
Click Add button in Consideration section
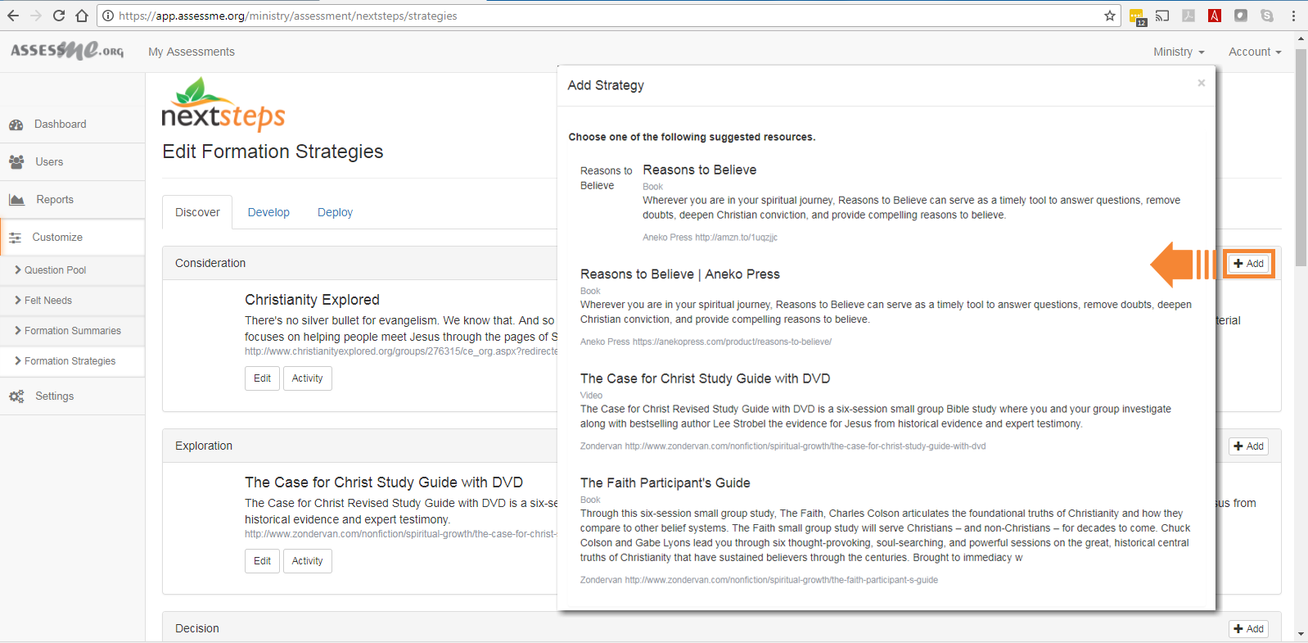(1248, 264)
